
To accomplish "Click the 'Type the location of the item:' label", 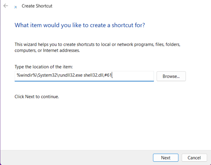I will click(44, 67).
